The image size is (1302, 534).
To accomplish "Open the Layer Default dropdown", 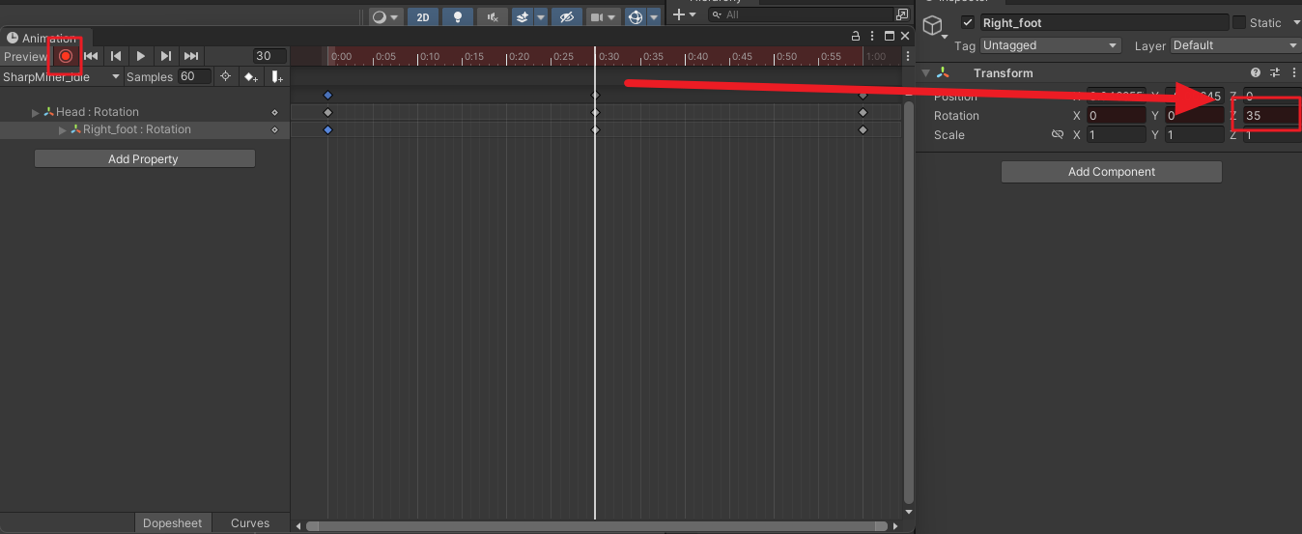I will coord(1235,45).
